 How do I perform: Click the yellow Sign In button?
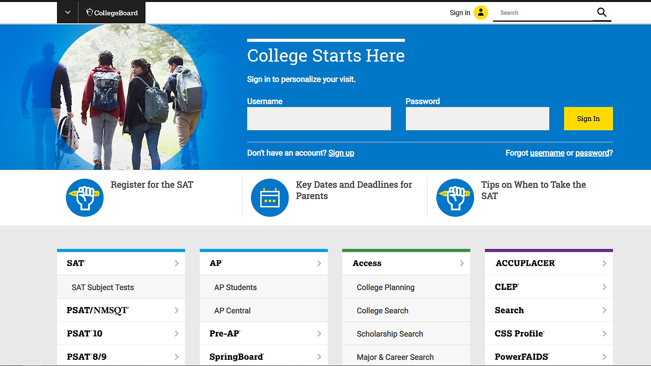(588, 118)
